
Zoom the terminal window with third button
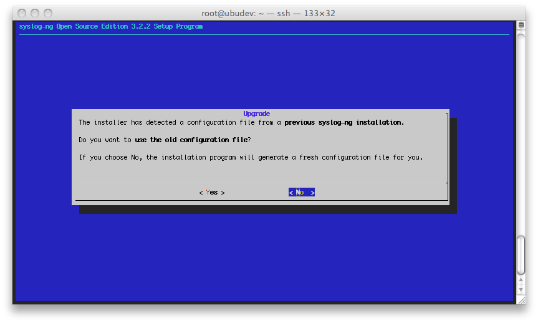pos(48,13)
